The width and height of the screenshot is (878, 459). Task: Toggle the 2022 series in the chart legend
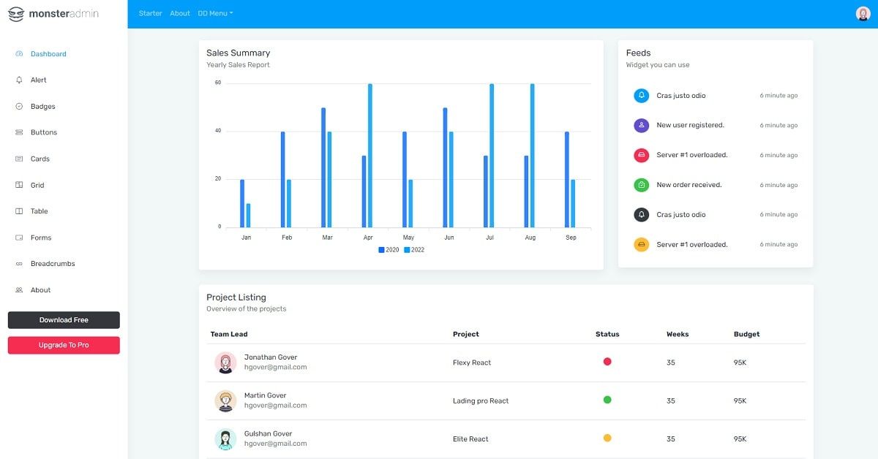pos(408,249)
